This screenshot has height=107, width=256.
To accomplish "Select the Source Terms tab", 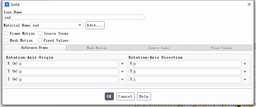I will [x=159, y=48].
